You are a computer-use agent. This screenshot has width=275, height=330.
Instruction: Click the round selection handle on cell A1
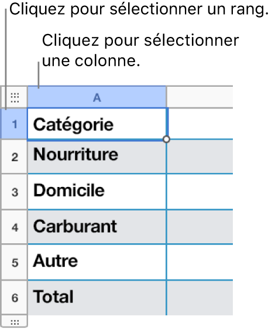166,139
